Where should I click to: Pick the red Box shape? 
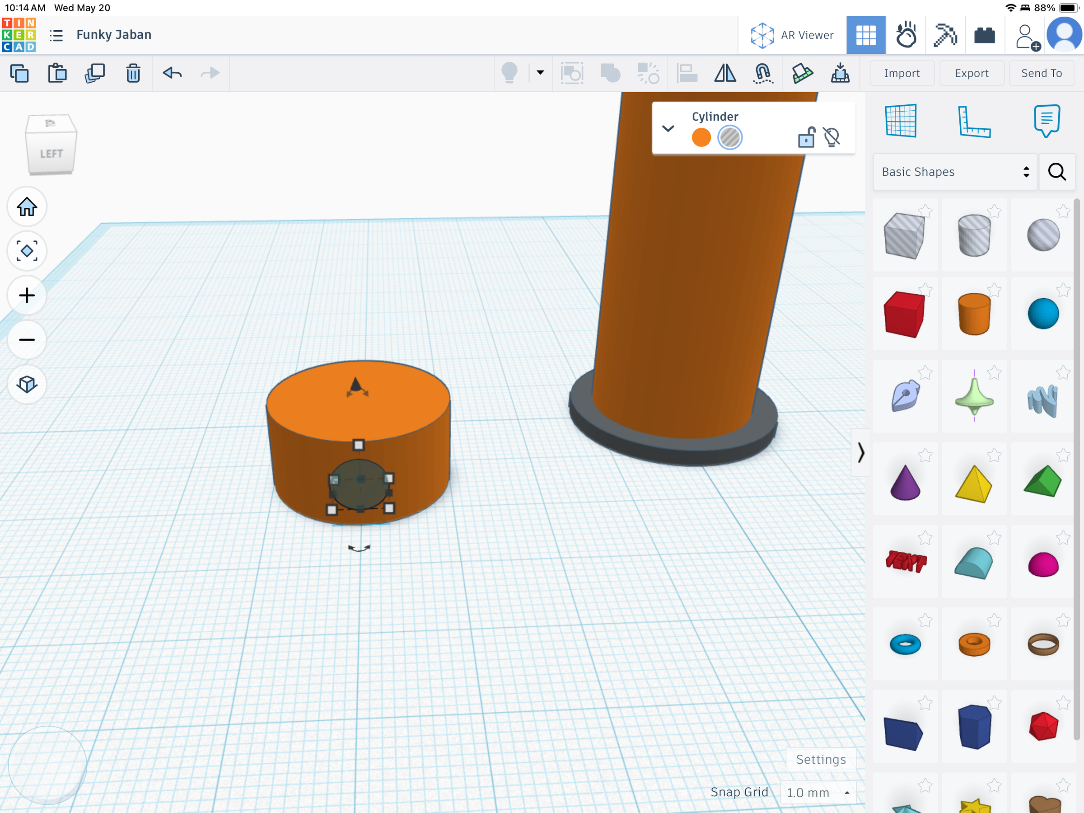[905, 315]
